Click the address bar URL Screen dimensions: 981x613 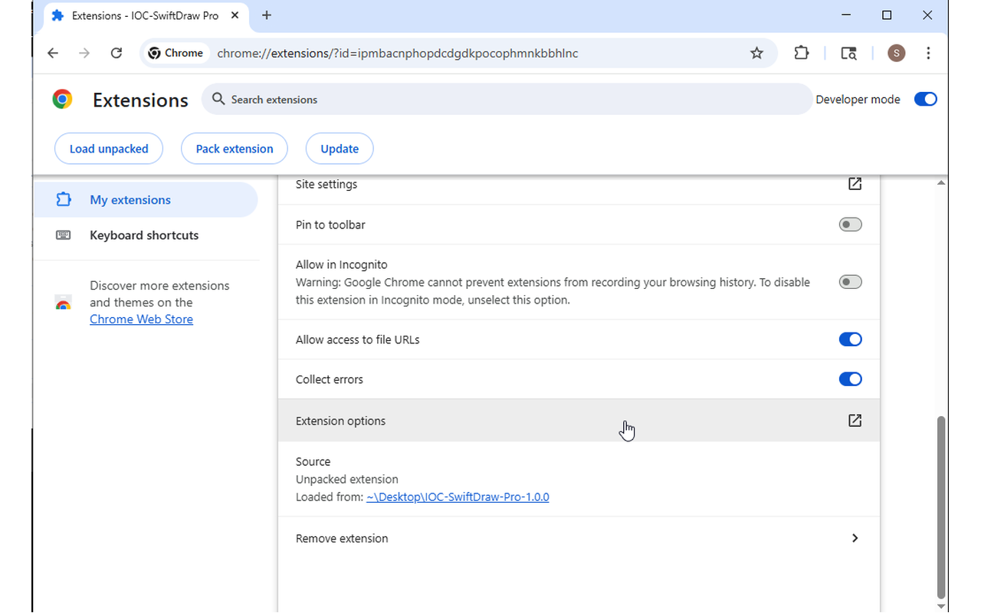point(397,53)
